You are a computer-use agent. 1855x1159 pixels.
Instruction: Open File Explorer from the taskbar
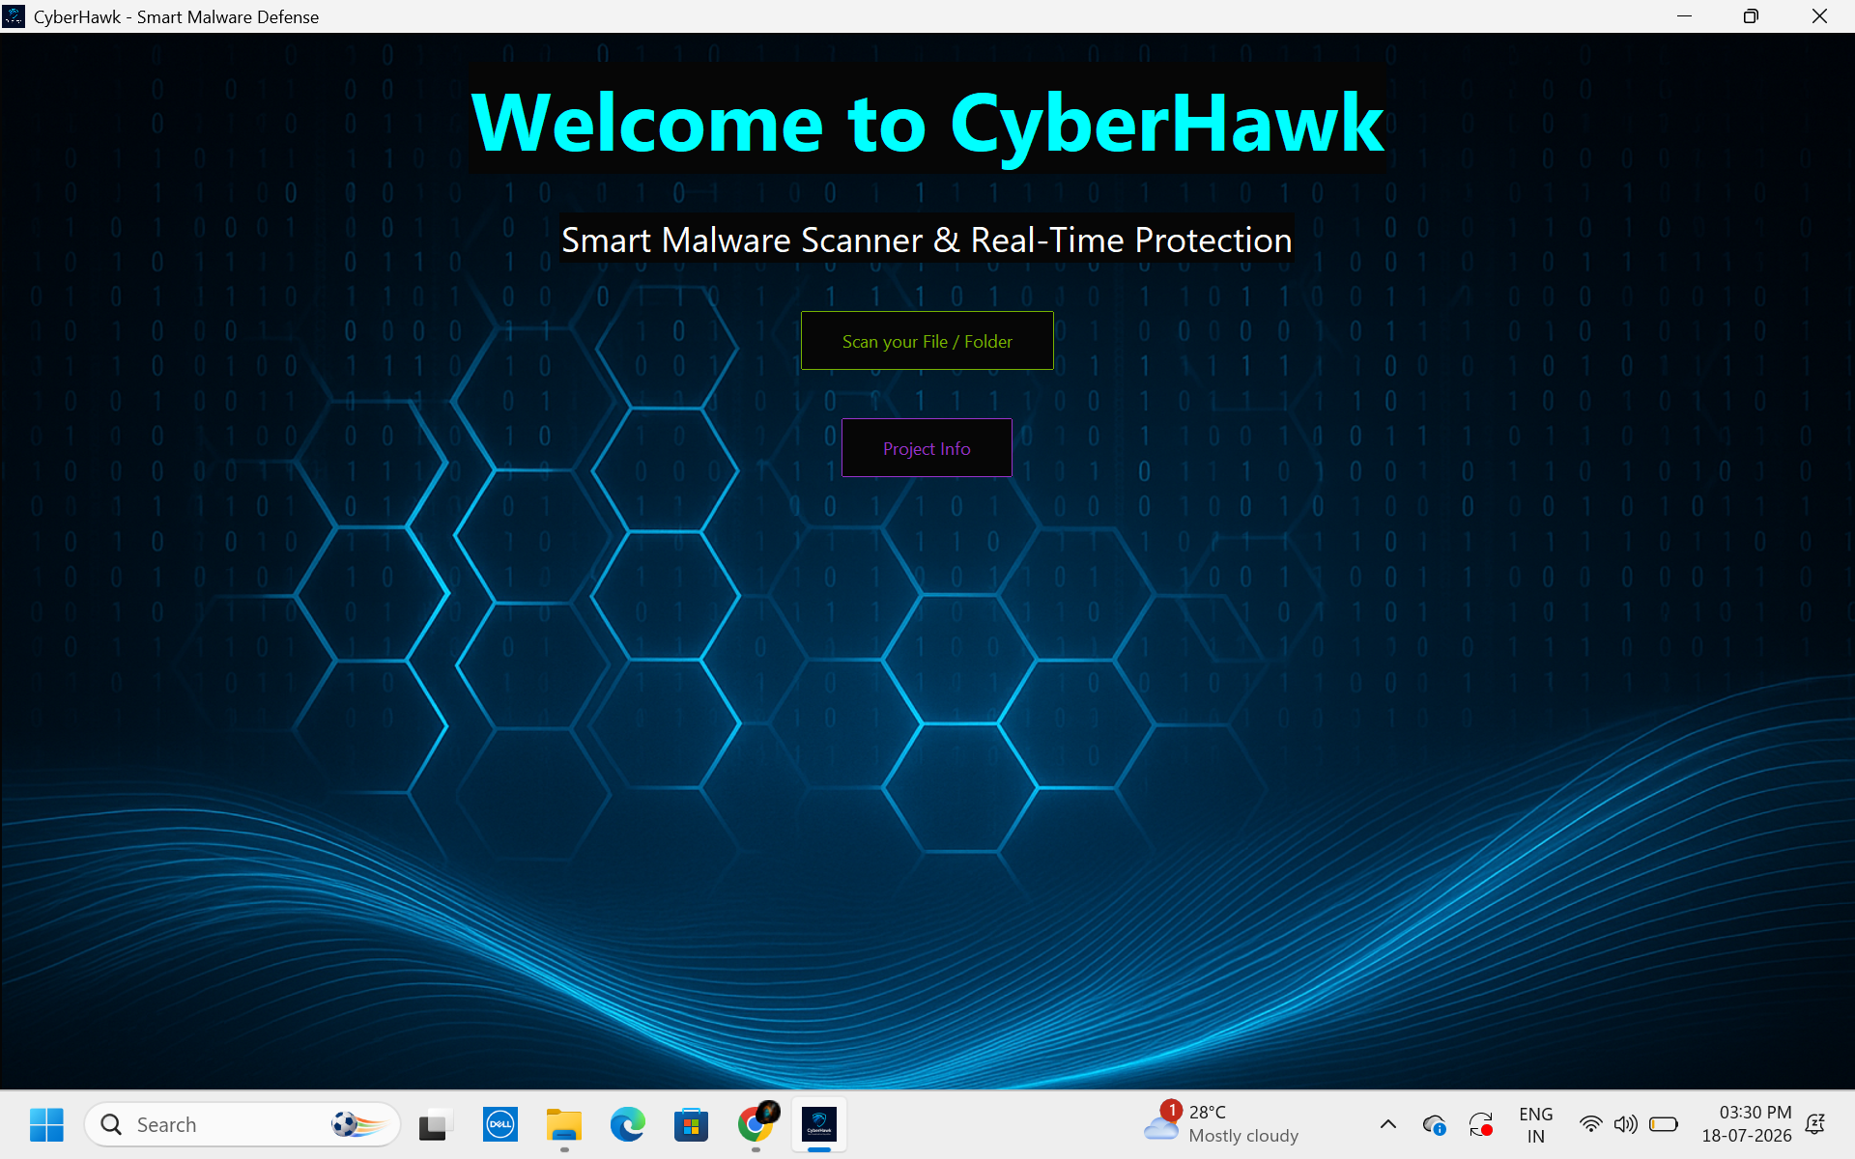(x=564, y=1124)
